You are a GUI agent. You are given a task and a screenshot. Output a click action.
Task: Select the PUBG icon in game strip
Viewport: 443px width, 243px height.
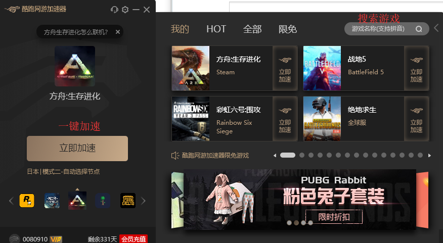[128, 201]
